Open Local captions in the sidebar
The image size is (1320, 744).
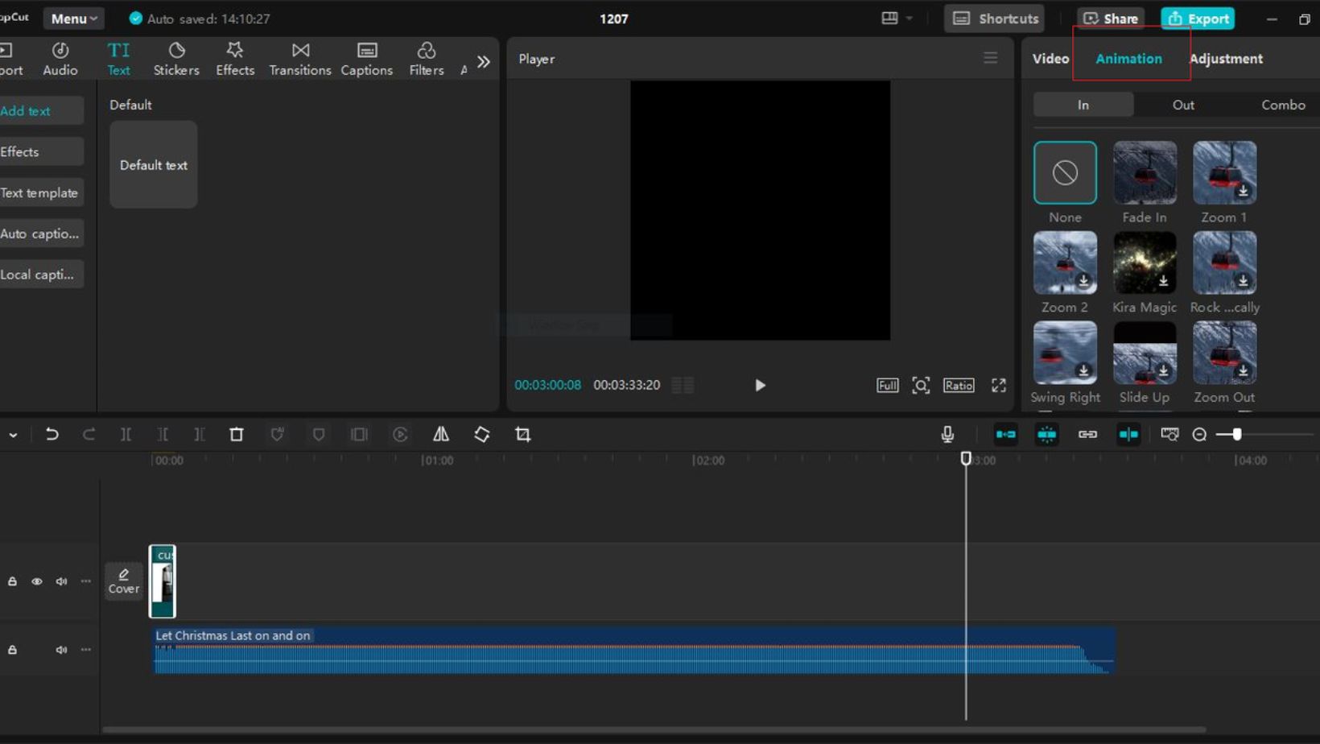pos(40,275)
